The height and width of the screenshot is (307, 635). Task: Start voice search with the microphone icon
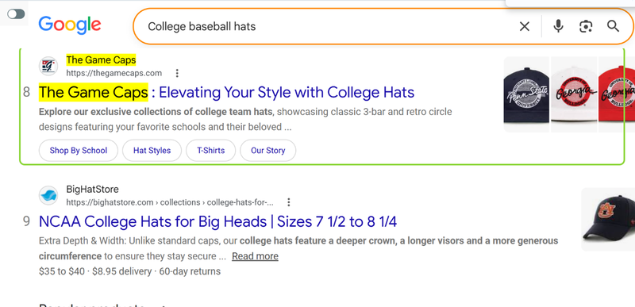pos(558,27)
